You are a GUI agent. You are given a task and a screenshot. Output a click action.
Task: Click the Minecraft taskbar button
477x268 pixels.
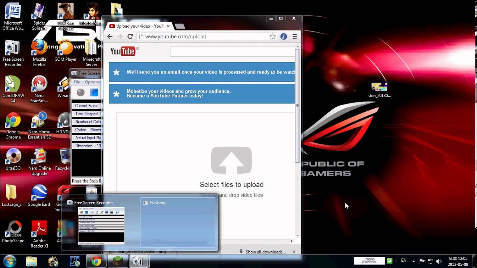(x=118, y=262)
